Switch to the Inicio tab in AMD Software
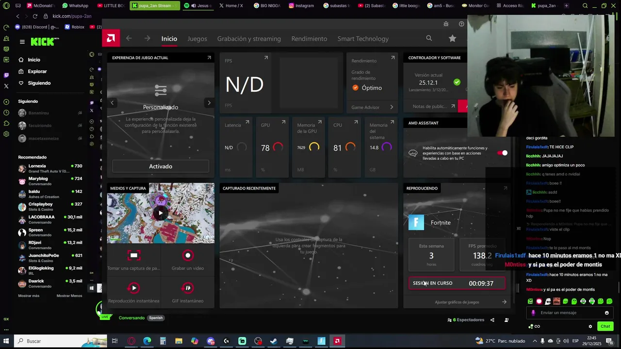 (x=169, y=38)
